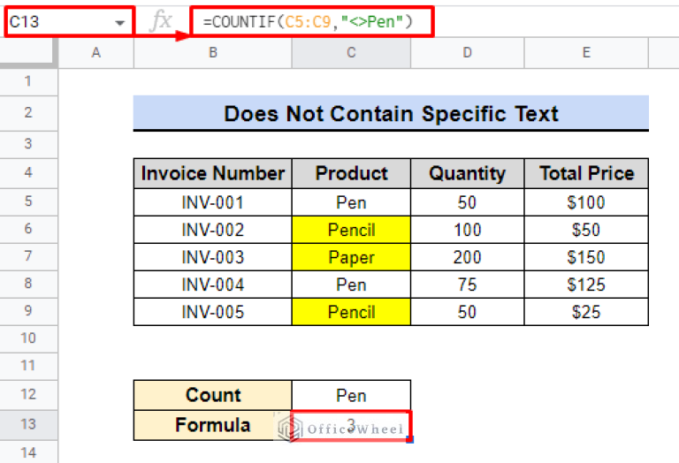Select cell containing INV-004
679x463 pixels.
[x=212, y=285]
